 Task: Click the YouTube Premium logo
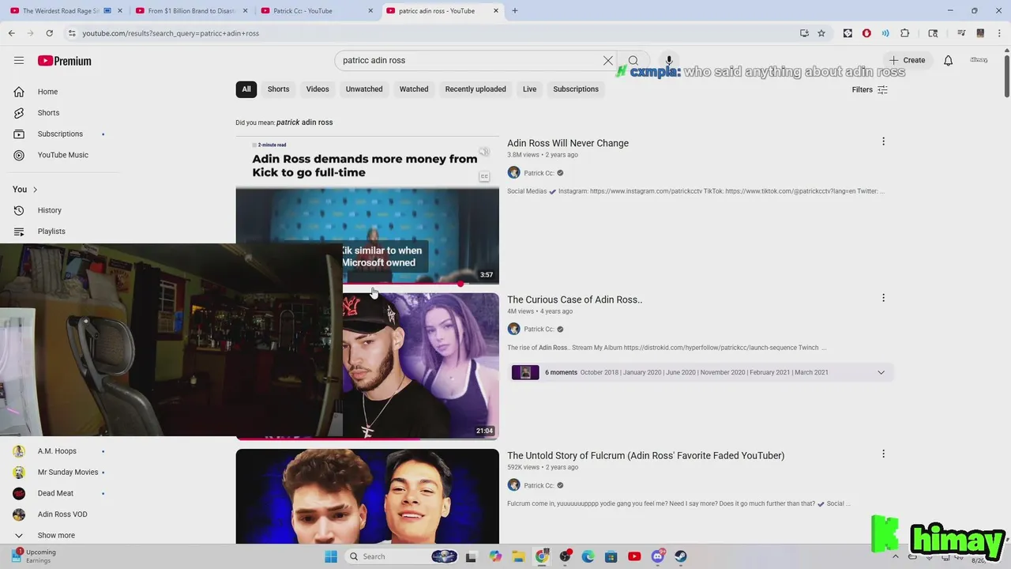pos(64,61)
